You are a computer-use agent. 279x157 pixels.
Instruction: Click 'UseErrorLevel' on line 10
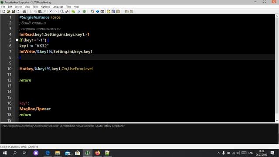pyautogui.click(x=80, y=69)
